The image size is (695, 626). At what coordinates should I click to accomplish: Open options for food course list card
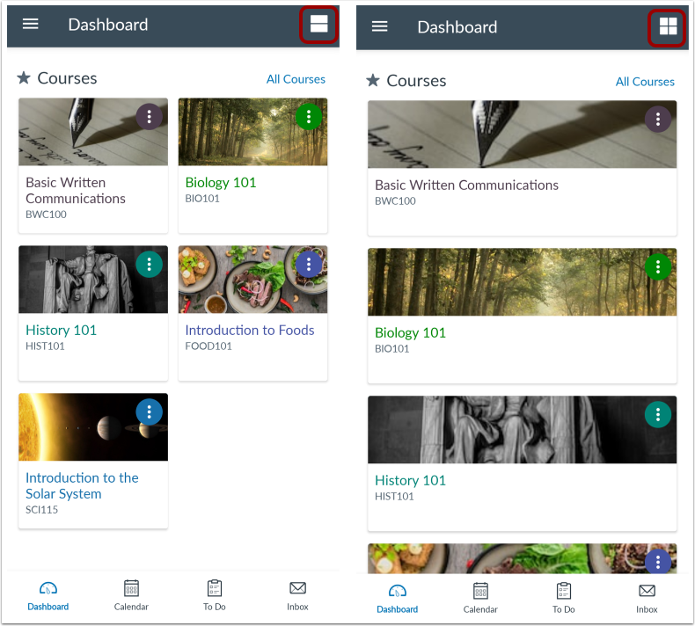658,561
